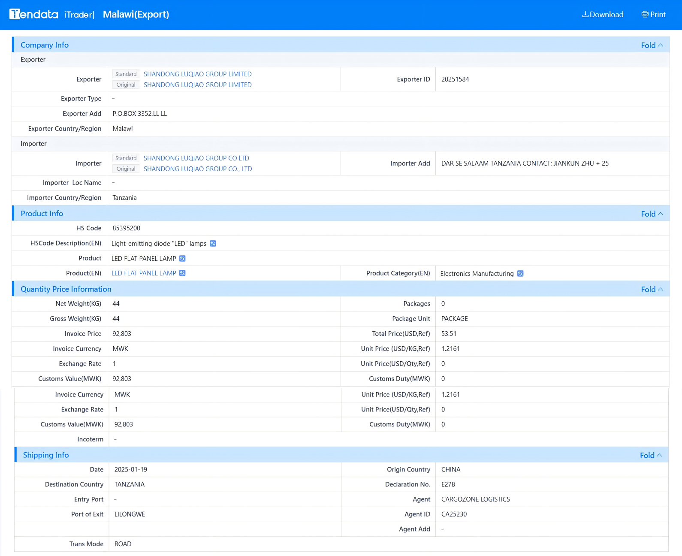Open original importer SHANDONG LUQIAO GROUP CO., LTD link
Screen dimensions: 682x556
pyautogui.click(x=198, y=169)
